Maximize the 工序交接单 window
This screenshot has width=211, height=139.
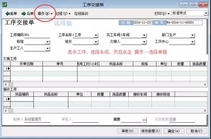[194, 5]
